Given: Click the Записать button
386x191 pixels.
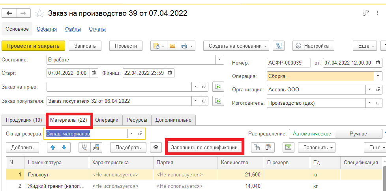Looking at the screenshot, I should pos(85,46).
